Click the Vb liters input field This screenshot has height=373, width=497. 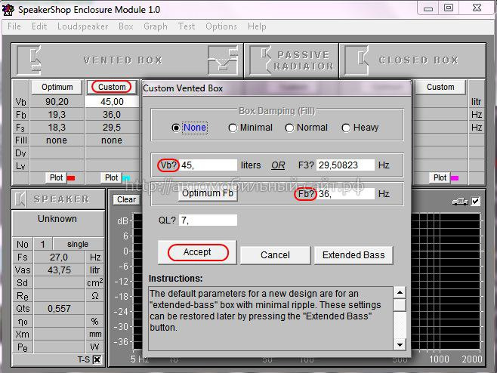(208, 165)
